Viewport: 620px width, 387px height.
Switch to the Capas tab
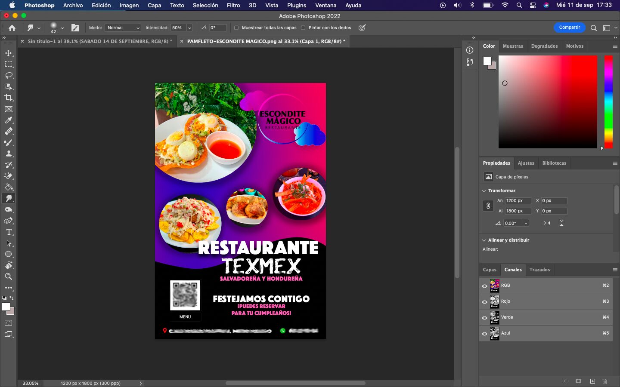pos(490,270)
